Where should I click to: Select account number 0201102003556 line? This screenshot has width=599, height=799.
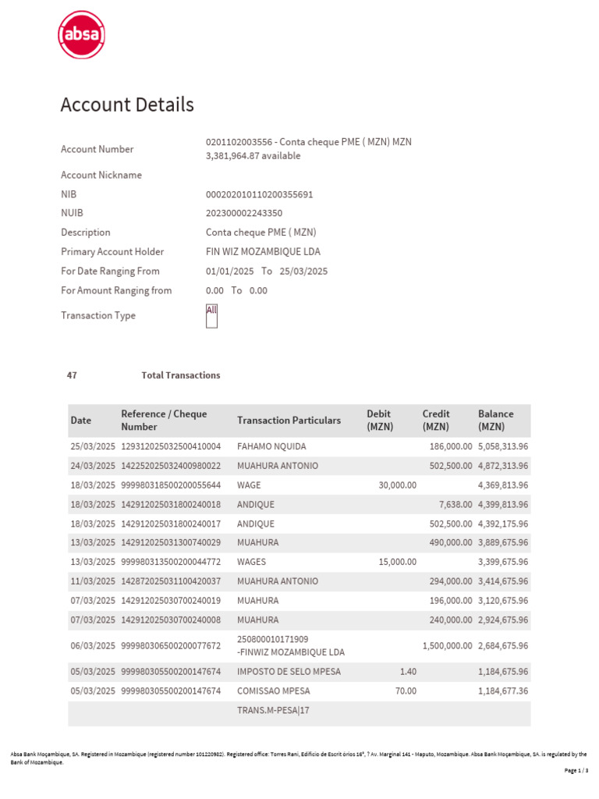click(x=309, y=142)
